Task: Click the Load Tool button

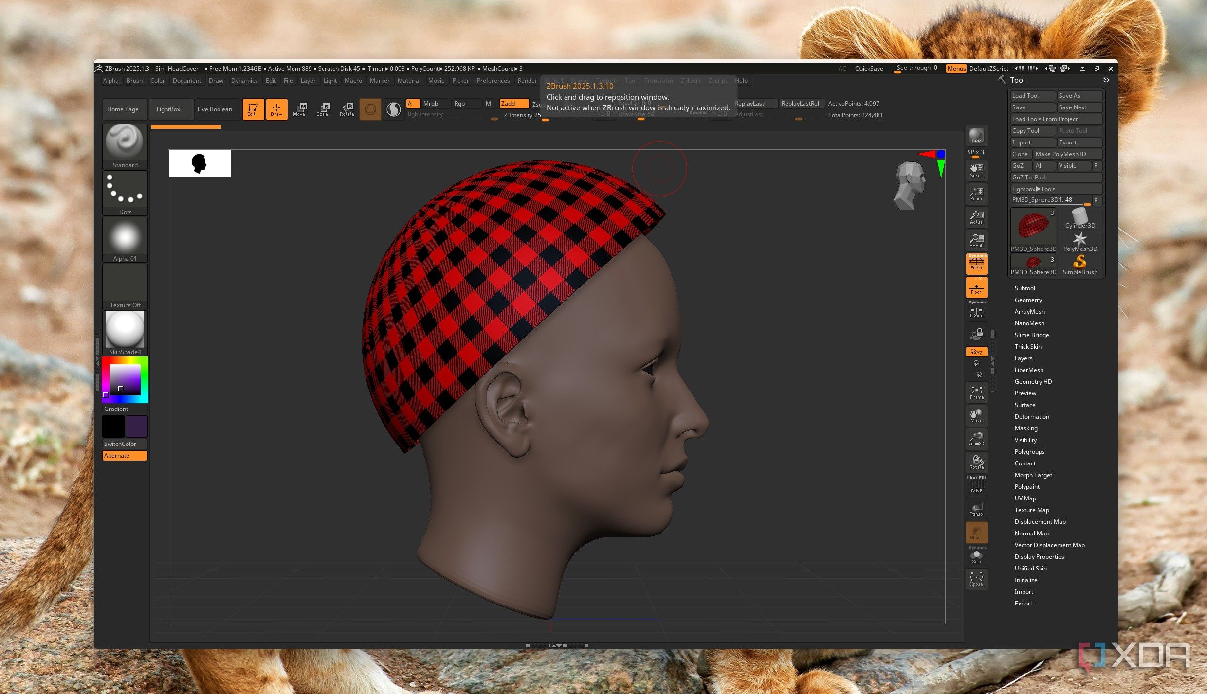Action: tap(1032, 96)
